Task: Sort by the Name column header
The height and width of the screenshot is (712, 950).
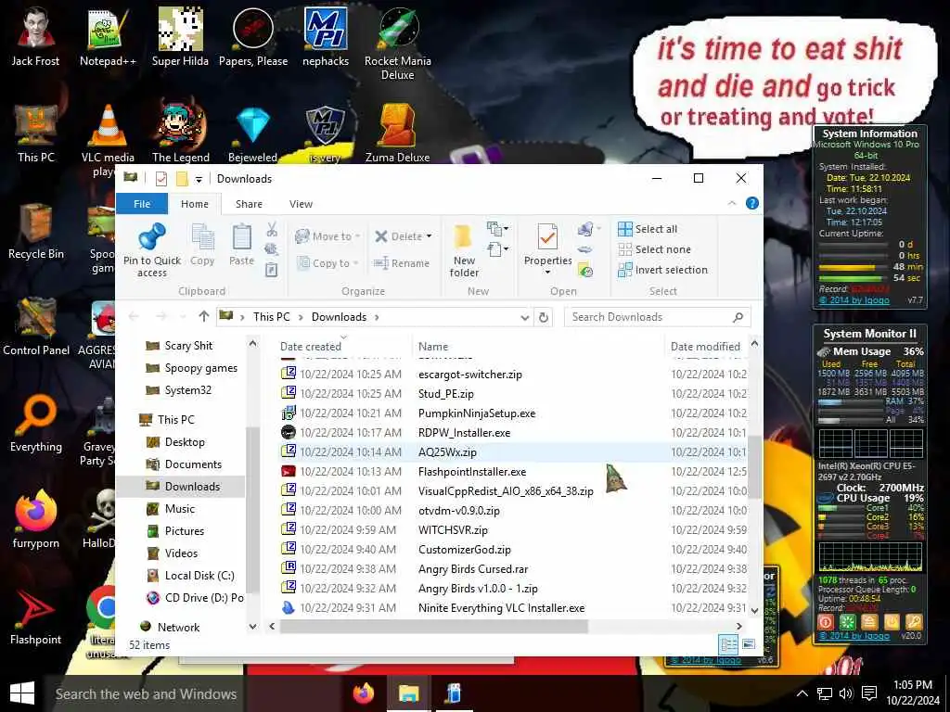Action: 539,347
